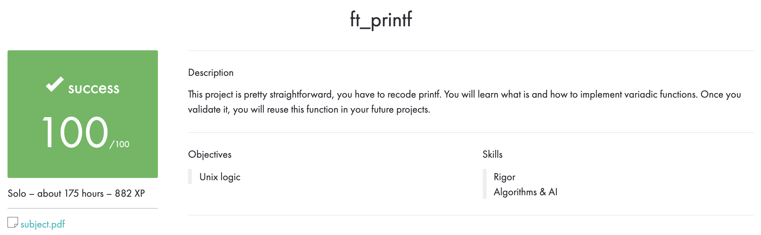Image resolution: width=761 pixels, height=235 pixels.
Task: Click the project description paragraph
Action: 464,102
